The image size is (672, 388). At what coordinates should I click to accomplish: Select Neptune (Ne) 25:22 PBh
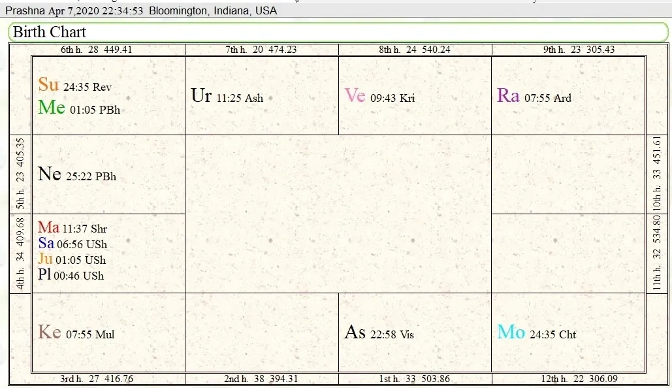[77, 174]
